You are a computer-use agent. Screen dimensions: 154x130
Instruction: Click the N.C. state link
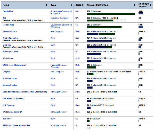point(77,38)
